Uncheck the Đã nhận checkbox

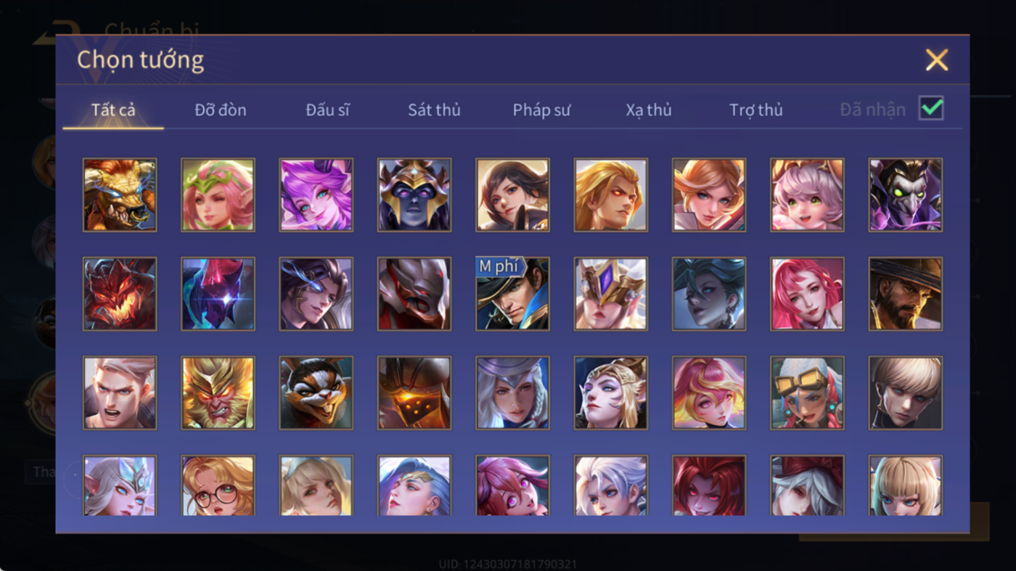tap(931, 109)
